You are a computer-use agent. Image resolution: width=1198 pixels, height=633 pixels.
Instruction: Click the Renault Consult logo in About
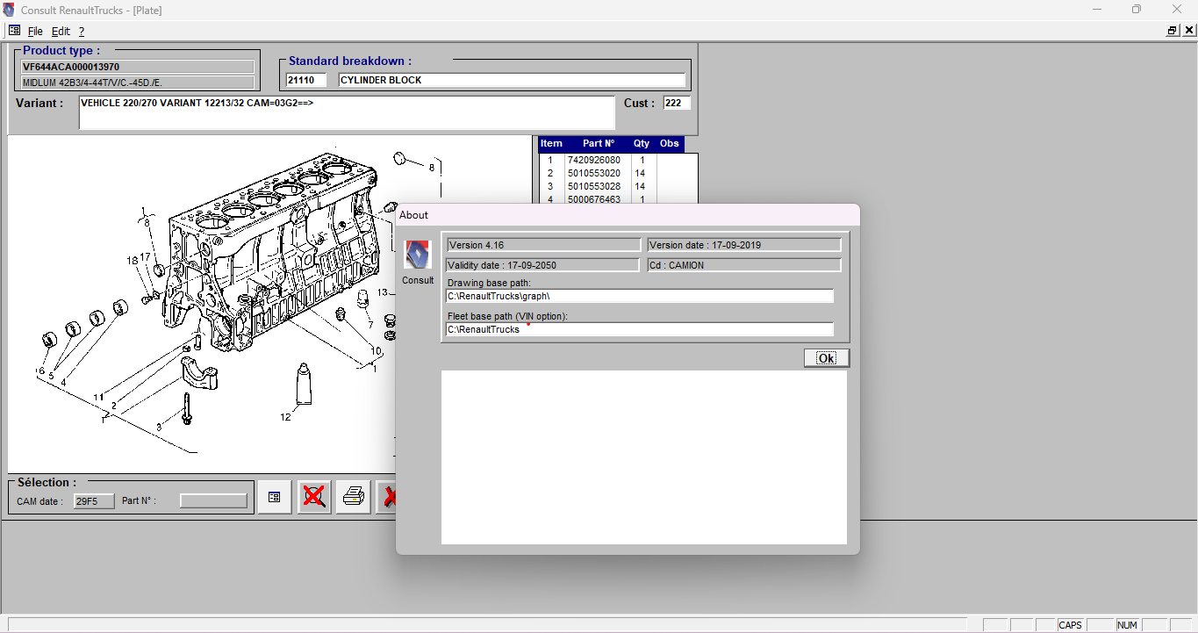point(418,255)
